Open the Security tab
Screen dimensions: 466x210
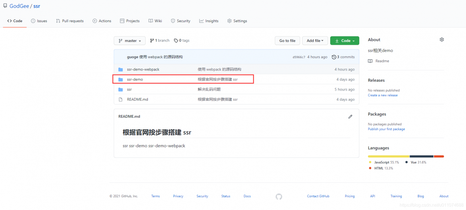tap(181, 21)
